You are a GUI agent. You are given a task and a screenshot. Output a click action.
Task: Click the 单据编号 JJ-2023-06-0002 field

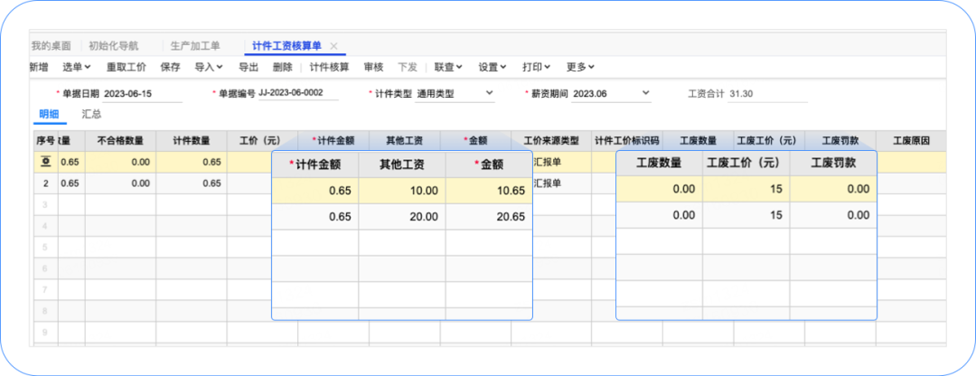click(298, 93)
